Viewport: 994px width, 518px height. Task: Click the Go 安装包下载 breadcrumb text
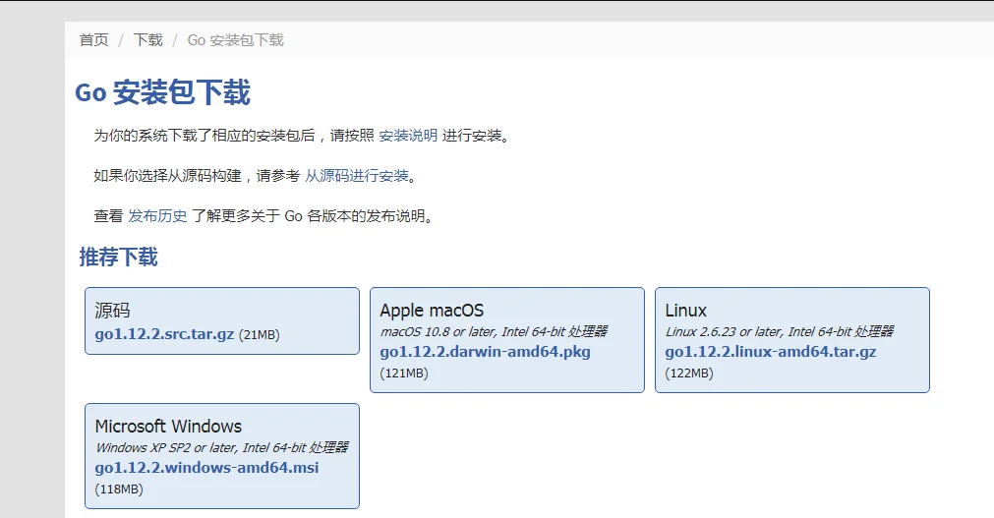[x=236, y=40]
